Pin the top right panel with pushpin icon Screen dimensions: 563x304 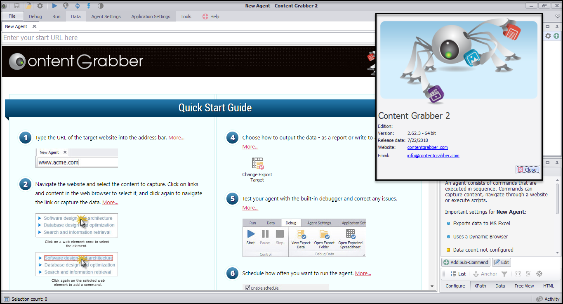[557, 26]
